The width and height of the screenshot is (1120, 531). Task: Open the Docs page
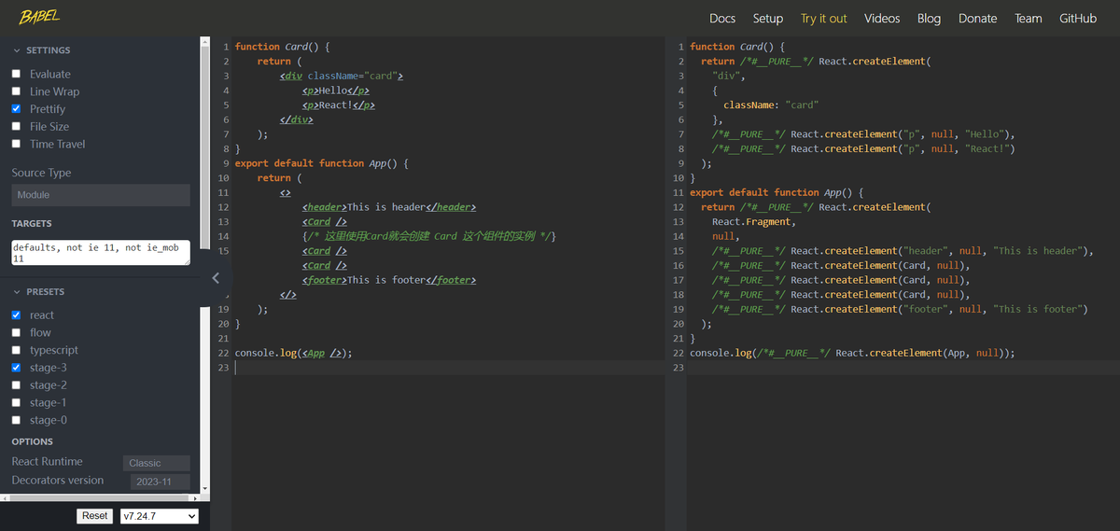[722, 18]
